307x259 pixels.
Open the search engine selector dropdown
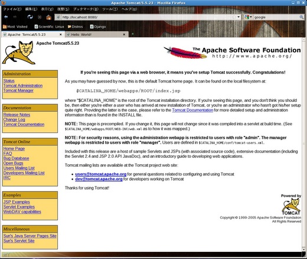pos(248,17)
